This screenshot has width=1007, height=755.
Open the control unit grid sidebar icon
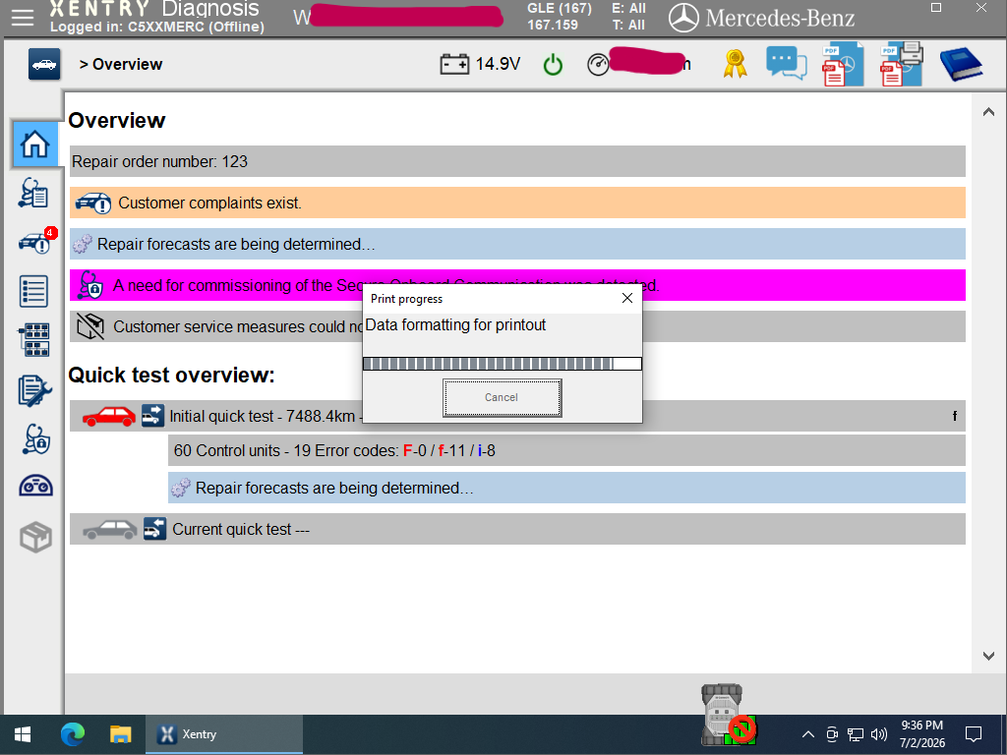33,339
